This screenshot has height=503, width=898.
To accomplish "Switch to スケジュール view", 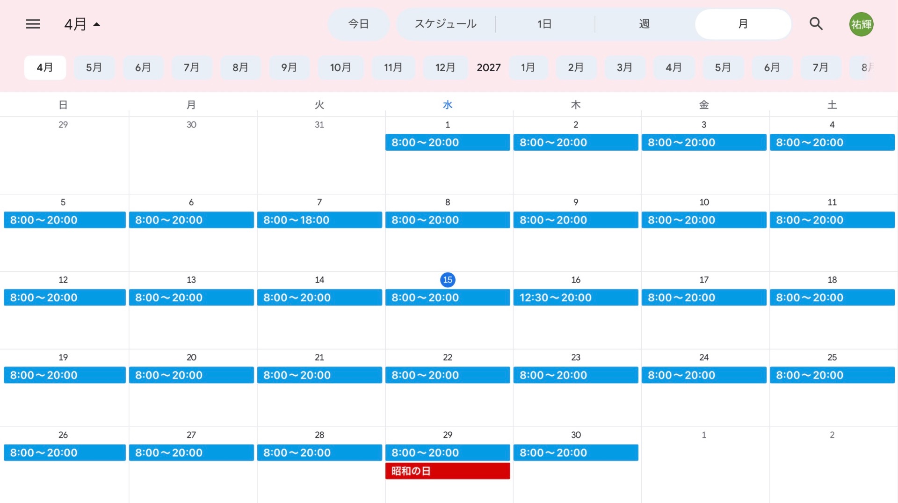I will pos(445,24).
